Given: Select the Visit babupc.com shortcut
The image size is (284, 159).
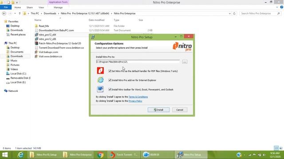Looking at the screenshot, I should [48, 52].
